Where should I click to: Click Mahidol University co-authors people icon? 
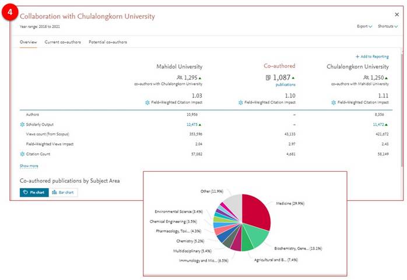[x=178, y=77]
